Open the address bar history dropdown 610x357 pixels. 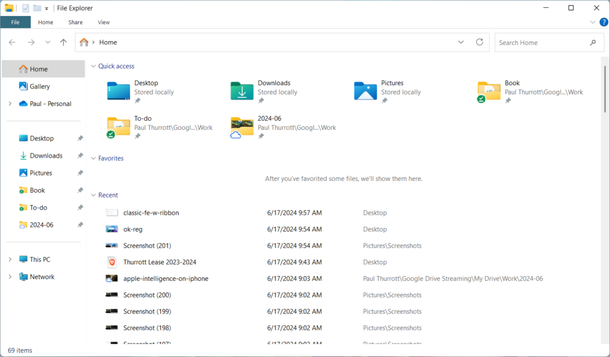click(x=460, y=42)
